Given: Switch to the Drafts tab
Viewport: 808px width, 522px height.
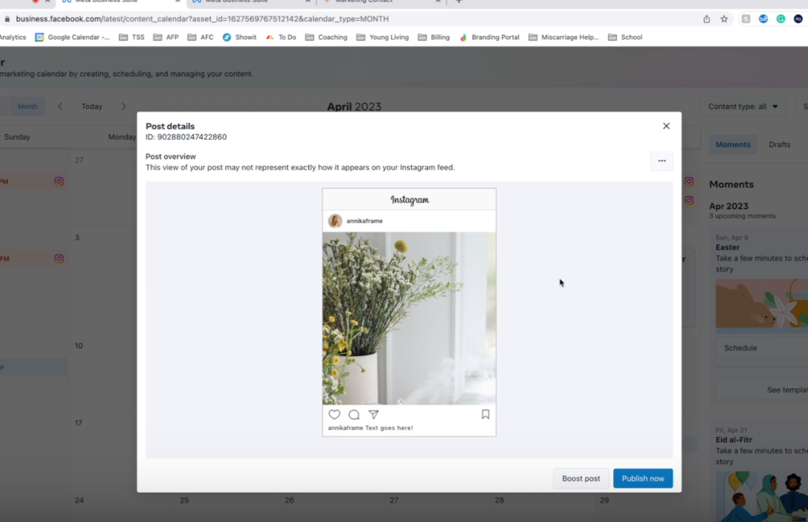Looking at the screenshot, I should [779, 144].
